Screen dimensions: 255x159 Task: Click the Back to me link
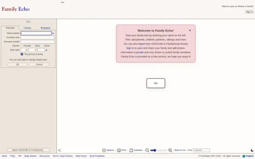tap(180, 150)
